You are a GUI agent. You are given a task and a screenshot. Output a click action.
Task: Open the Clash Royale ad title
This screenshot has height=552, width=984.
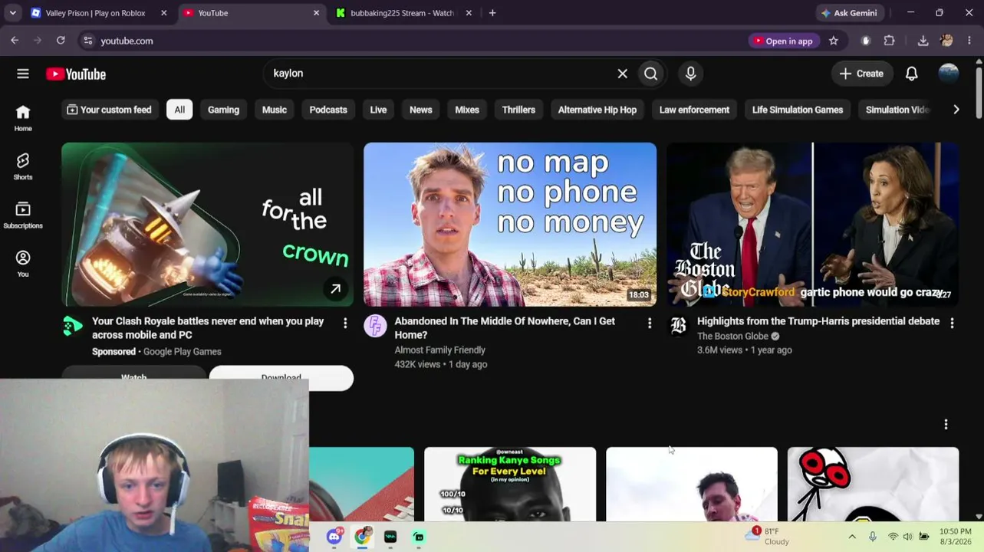pos(208,328)
